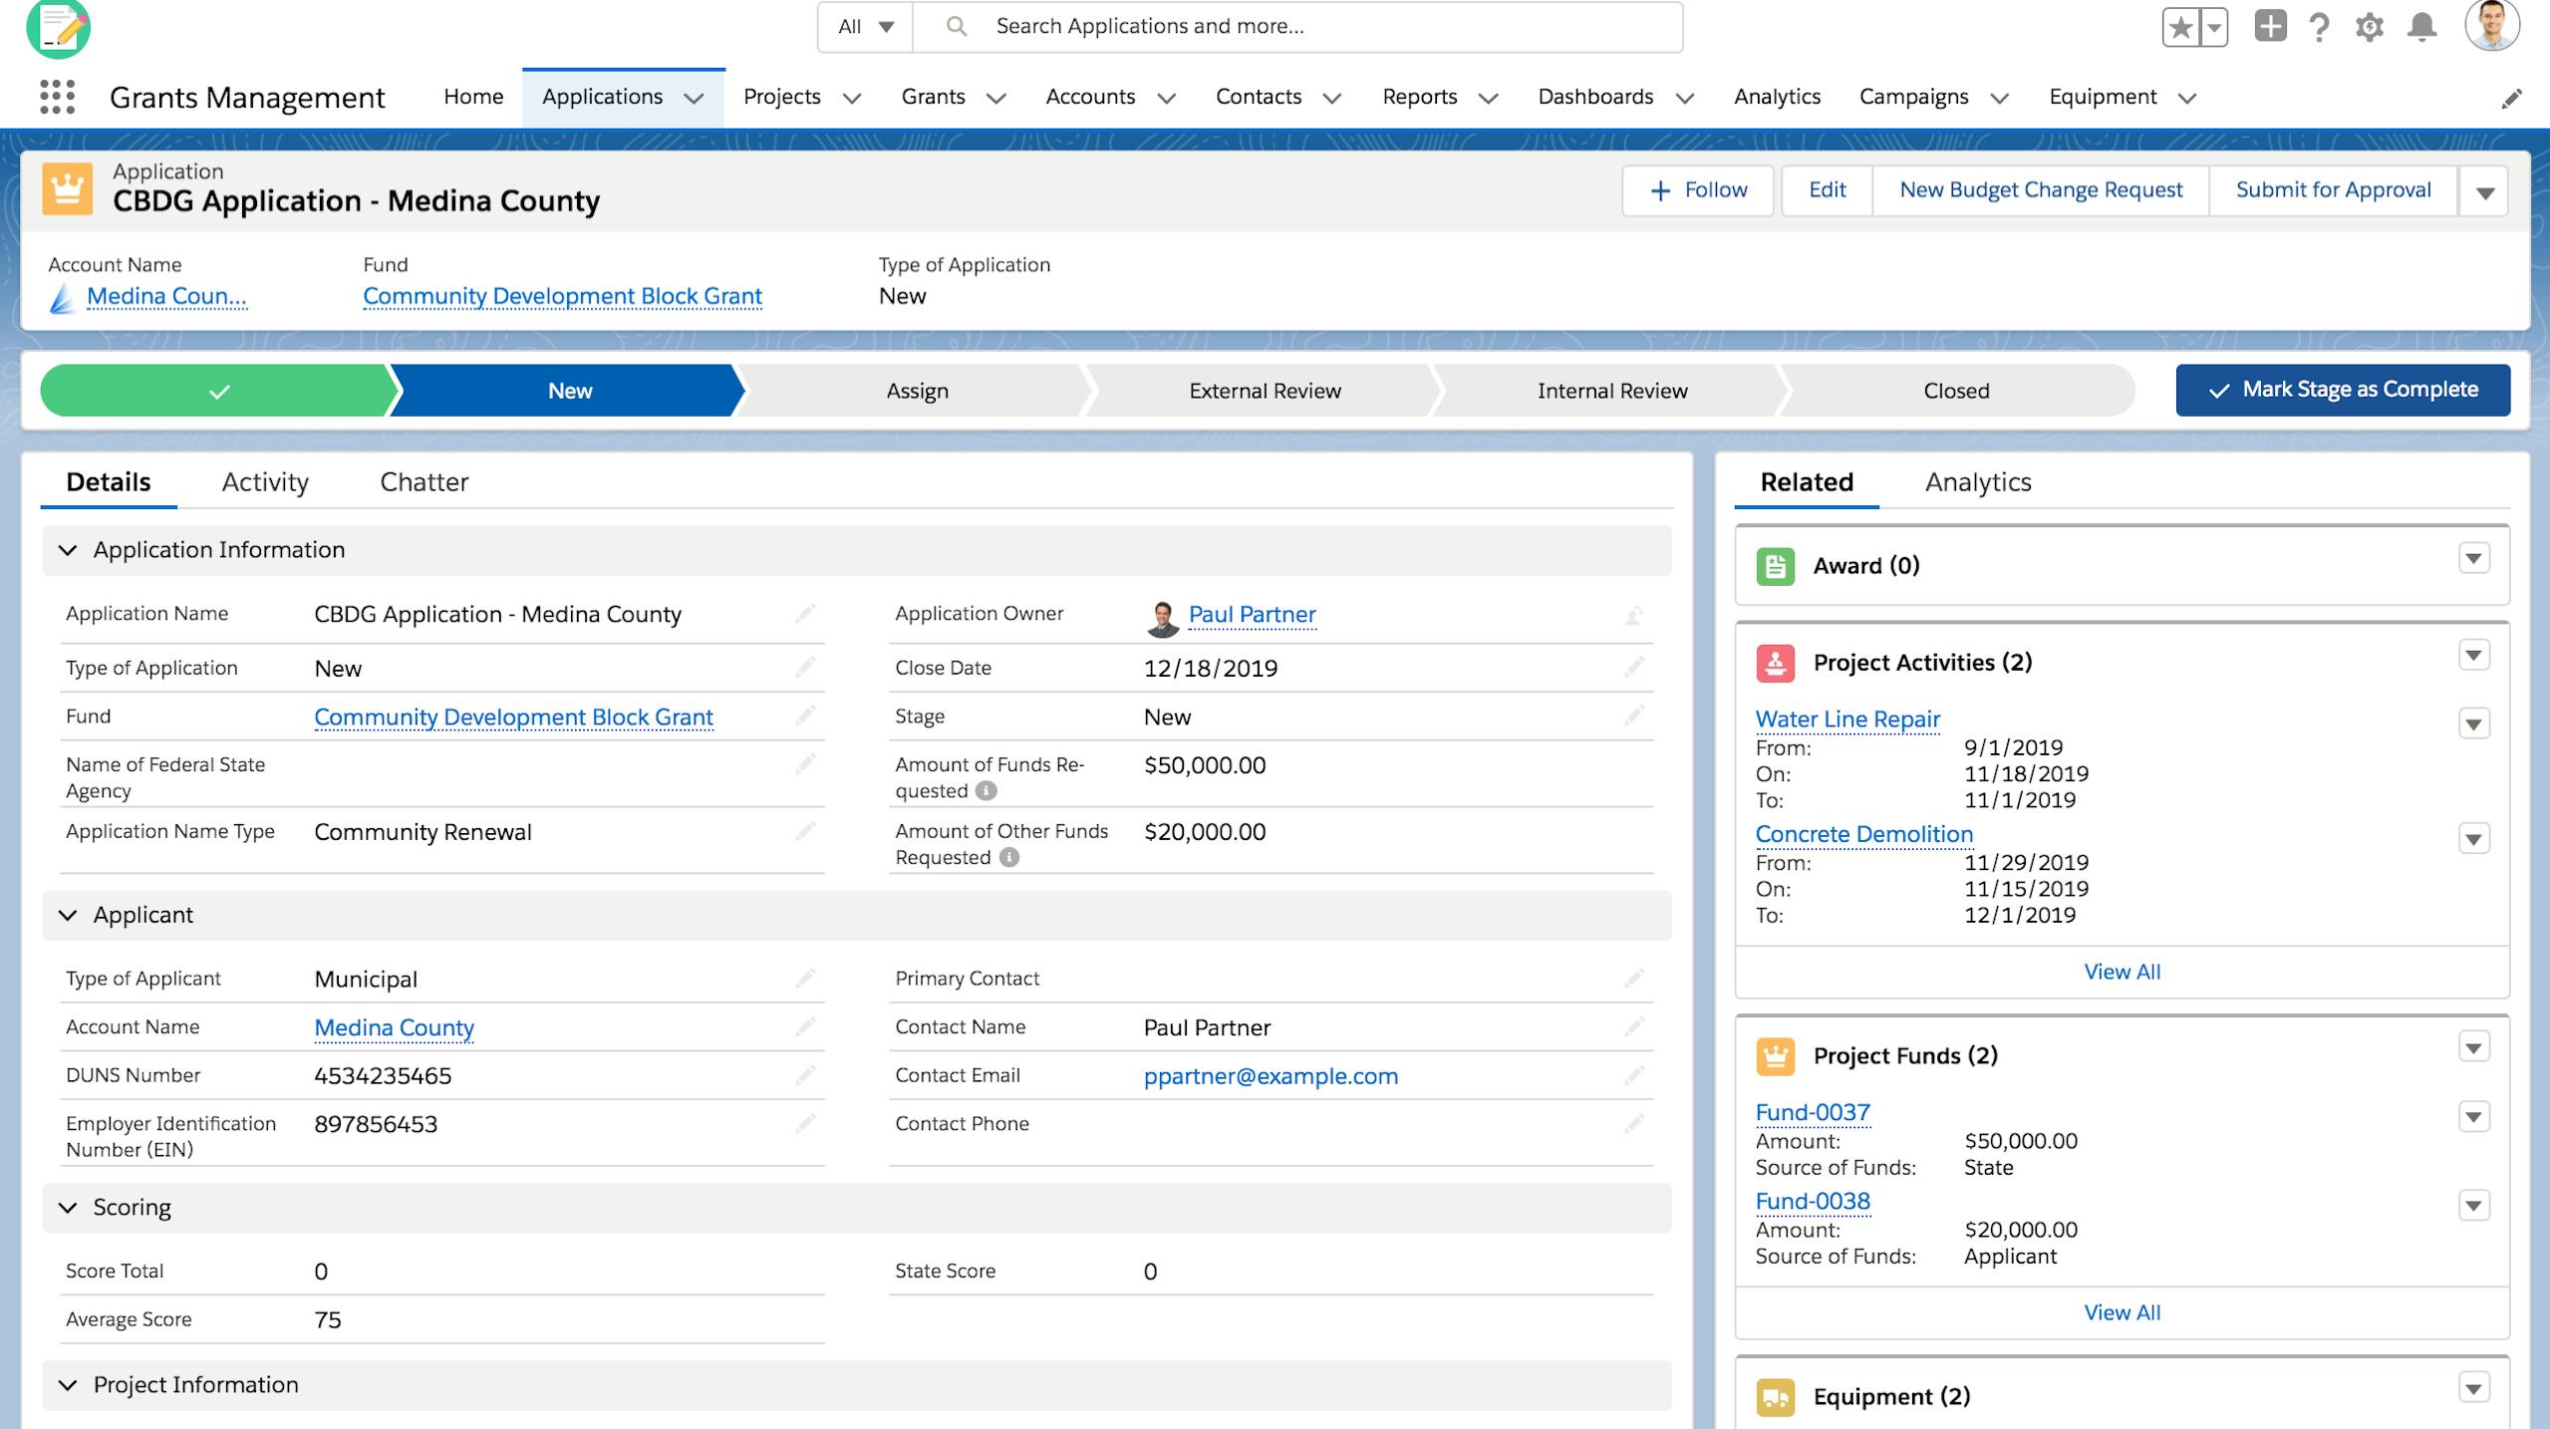Open Salesforce Setup with the gear icon
The height and width of the screenshot is (1429, 2550).
[x=2370, y=27]
